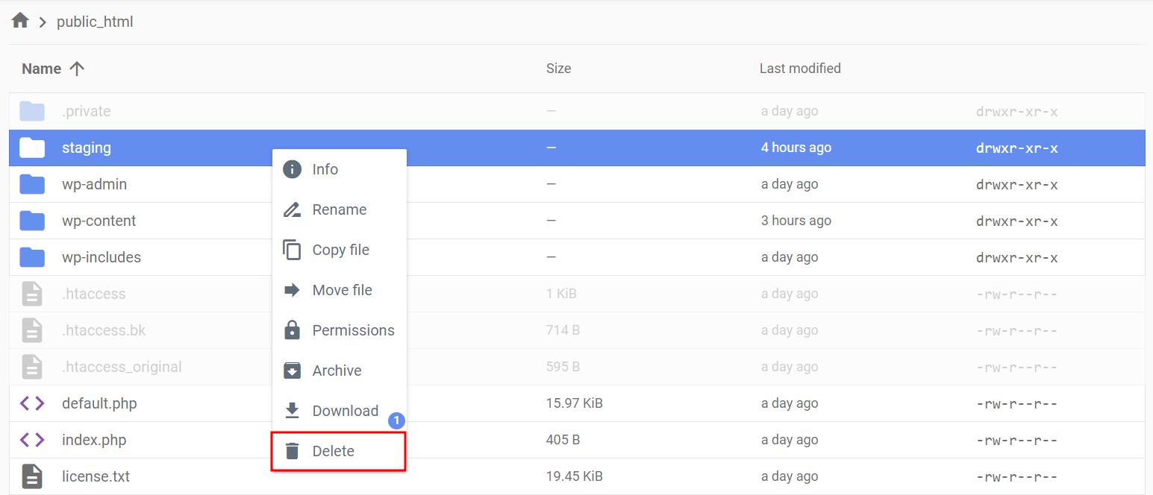Sort by Name column ascending arrow
Screen dimensions: 1153x495
tap(77, 69)
